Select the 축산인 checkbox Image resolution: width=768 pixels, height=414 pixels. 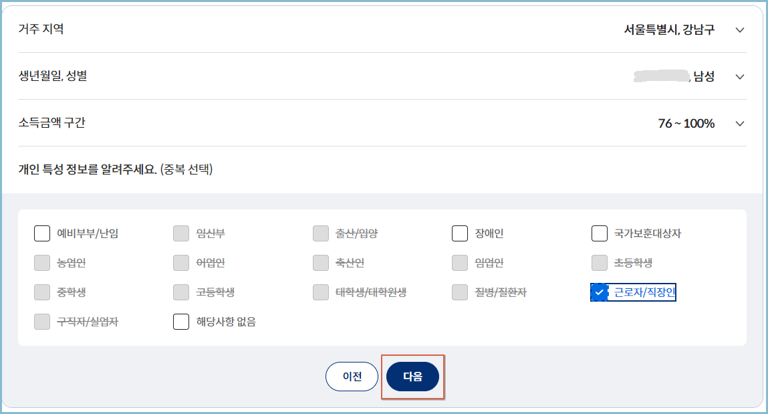click(x=320, y=263)
